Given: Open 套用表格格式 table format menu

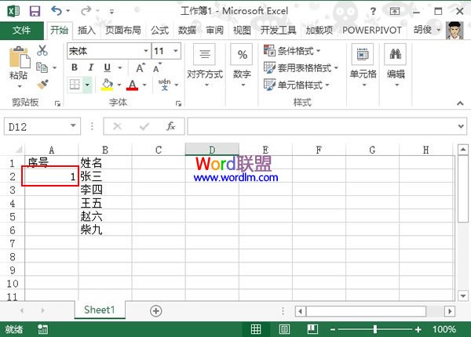Looking at the screenshot, I should (x=301, y=67).
